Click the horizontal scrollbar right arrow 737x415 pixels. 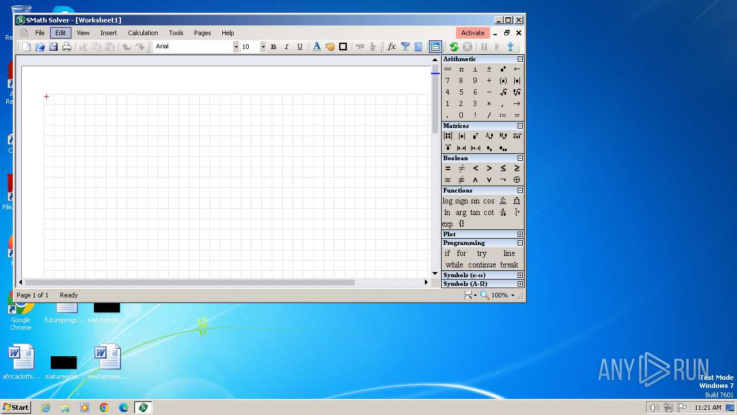(426, 282)
